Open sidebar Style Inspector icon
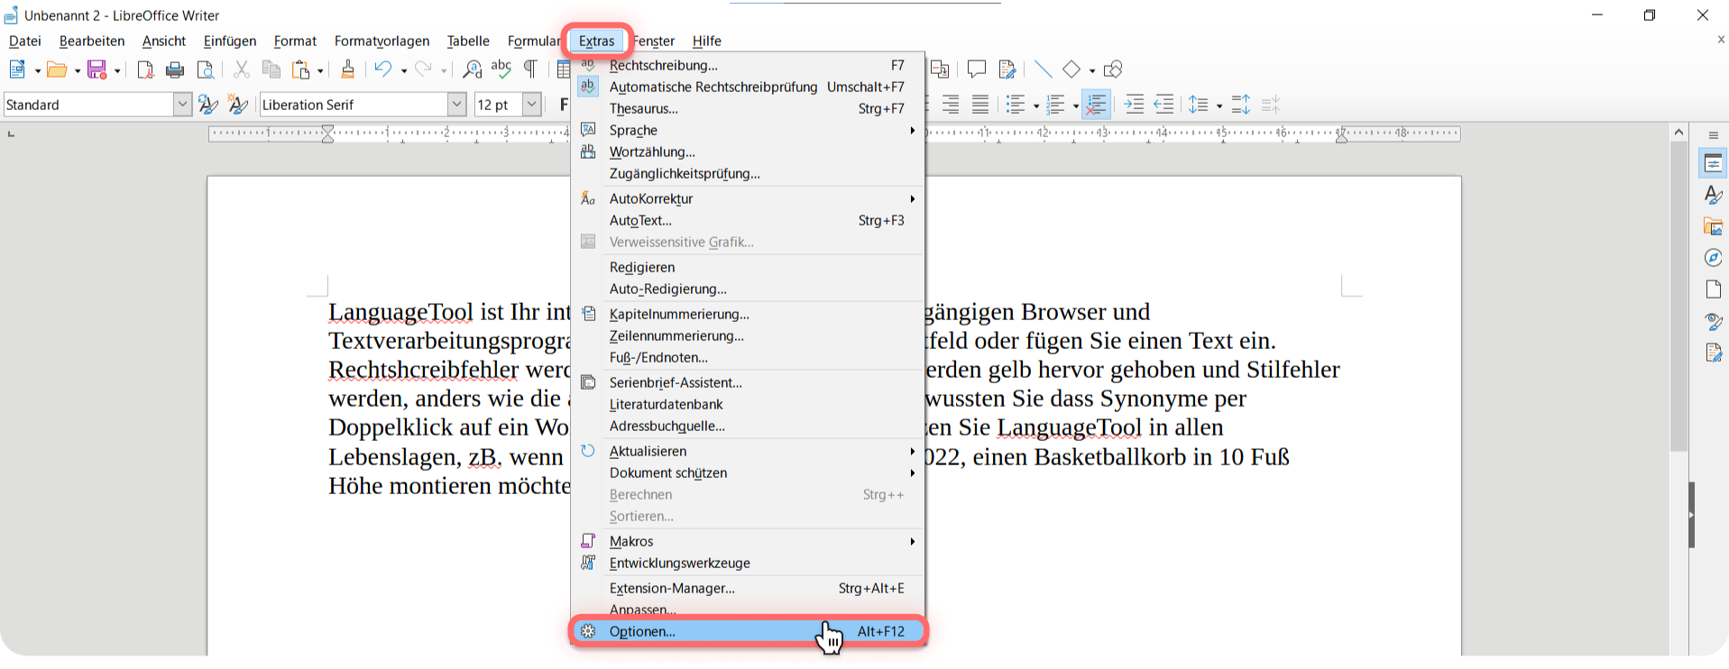Viewport: 1729px width, 669px height. point(1714,321)
